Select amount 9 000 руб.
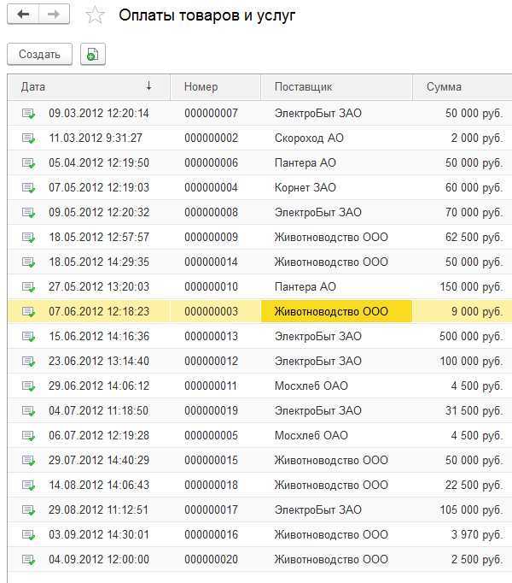The width and height of the screenshot is (512, 583). click(477, 311)
